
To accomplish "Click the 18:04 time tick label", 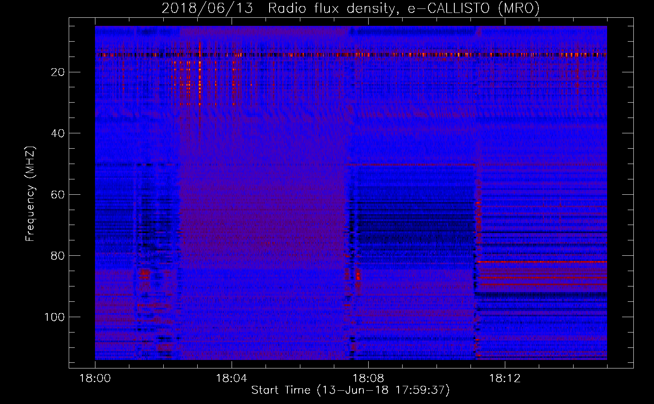I will pyautogui.click(x=232, y=379).
